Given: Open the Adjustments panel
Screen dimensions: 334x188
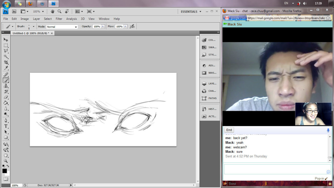Looking at the screenshot, I should [x=210, y=66].
